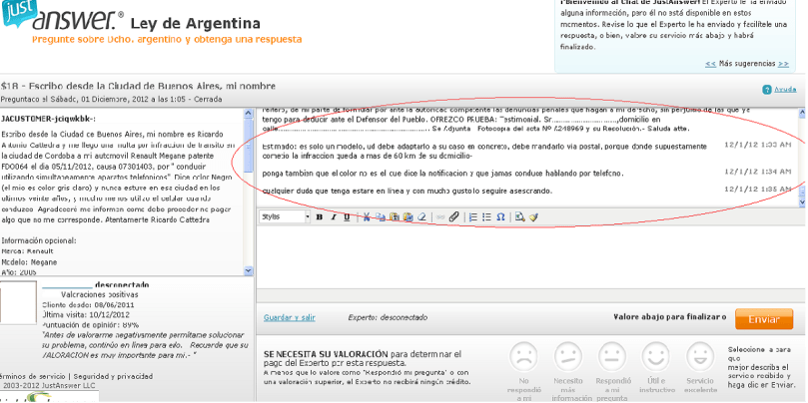
Task: Insert a numbered list
Action: [473, 217]
